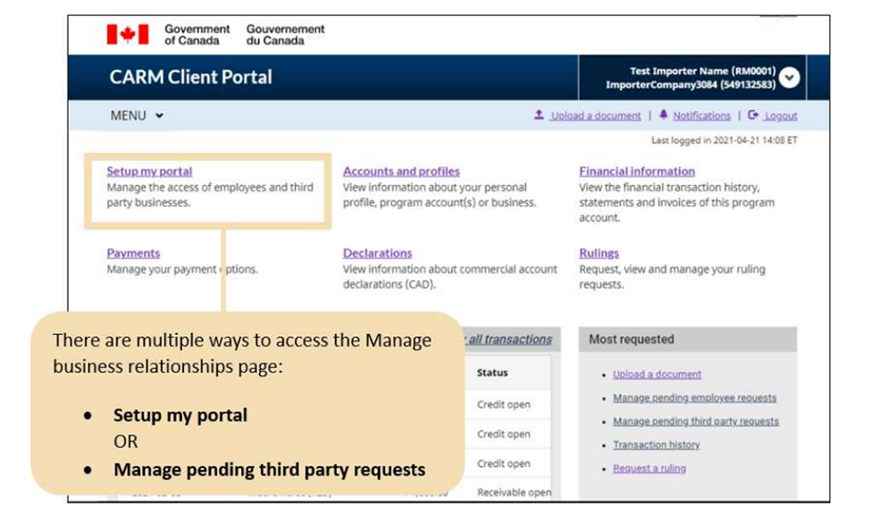The image size is (871, 529).
Task: Click the logout arrow icon
Action: (753, 115)
